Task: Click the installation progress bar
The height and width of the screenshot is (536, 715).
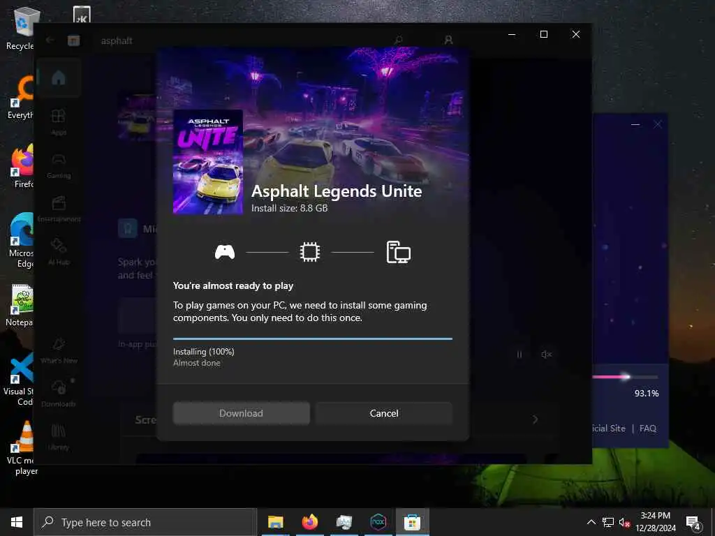Action: pos(313,338)
